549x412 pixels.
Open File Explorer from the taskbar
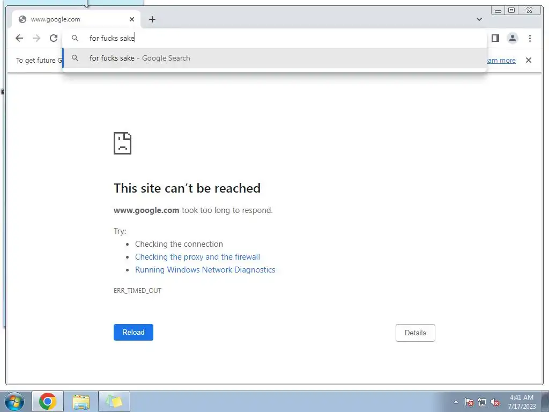[81, 401]
